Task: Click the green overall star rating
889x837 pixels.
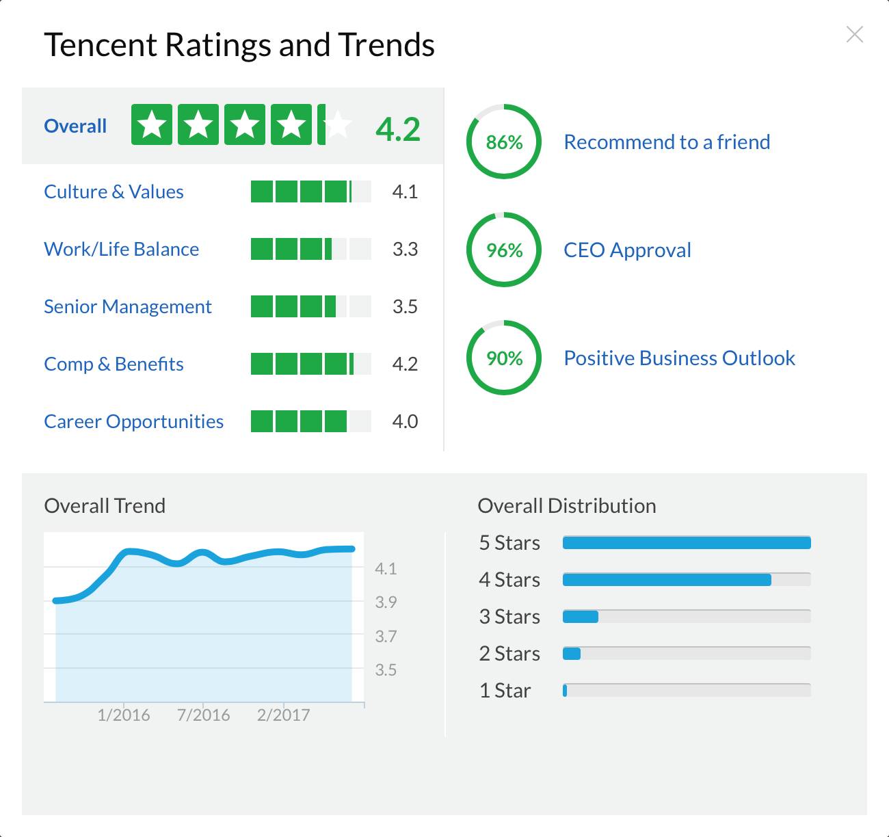Action: pos(241,124)
